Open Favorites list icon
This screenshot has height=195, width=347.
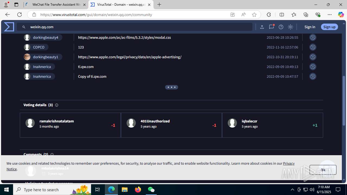tap(294, 15)
